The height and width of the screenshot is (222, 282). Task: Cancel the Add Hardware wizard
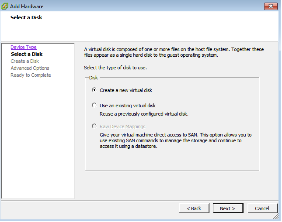coord(262,208)
